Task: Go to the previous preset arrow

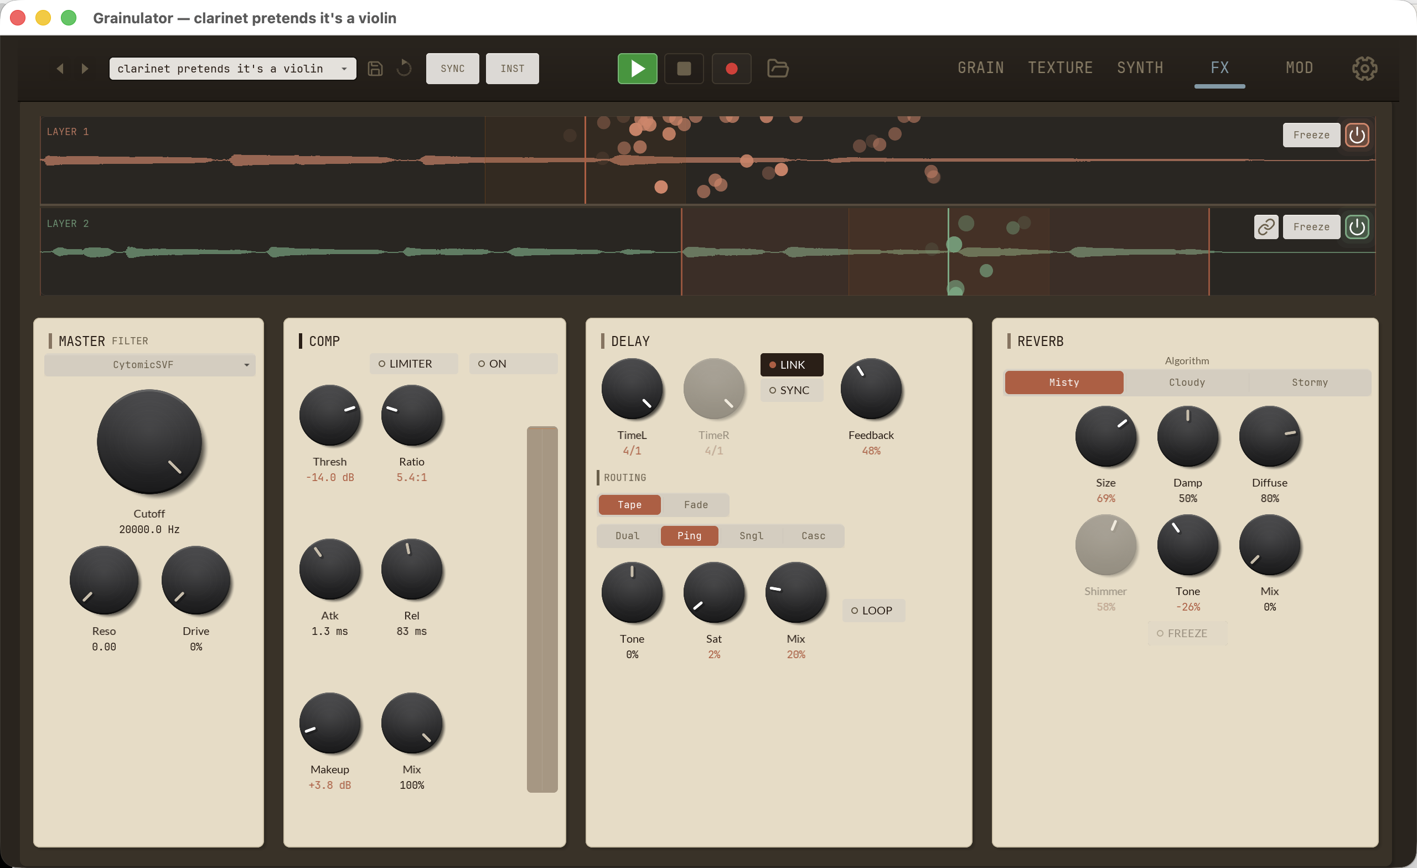Action: pyautogui.click(x=60, y=69)
